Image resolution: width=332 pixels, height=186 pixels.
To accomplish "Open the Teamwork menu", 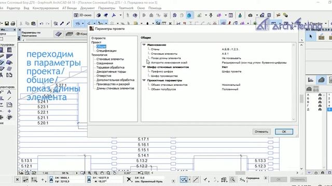I will click(126, 8).
